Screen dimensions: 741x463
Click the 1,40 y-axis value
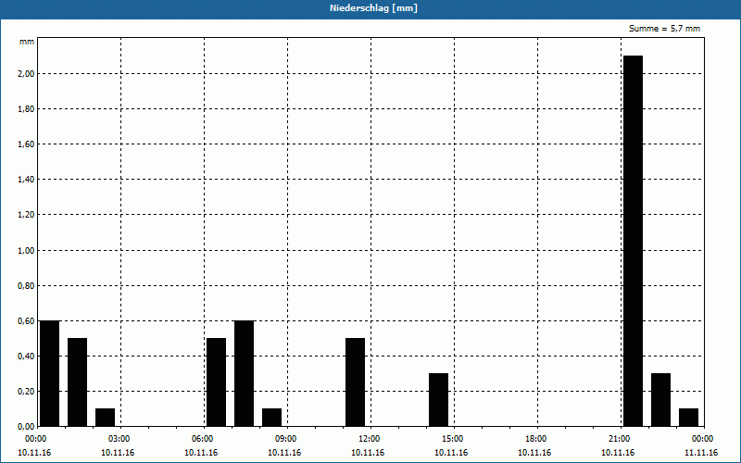pos(27,180)
